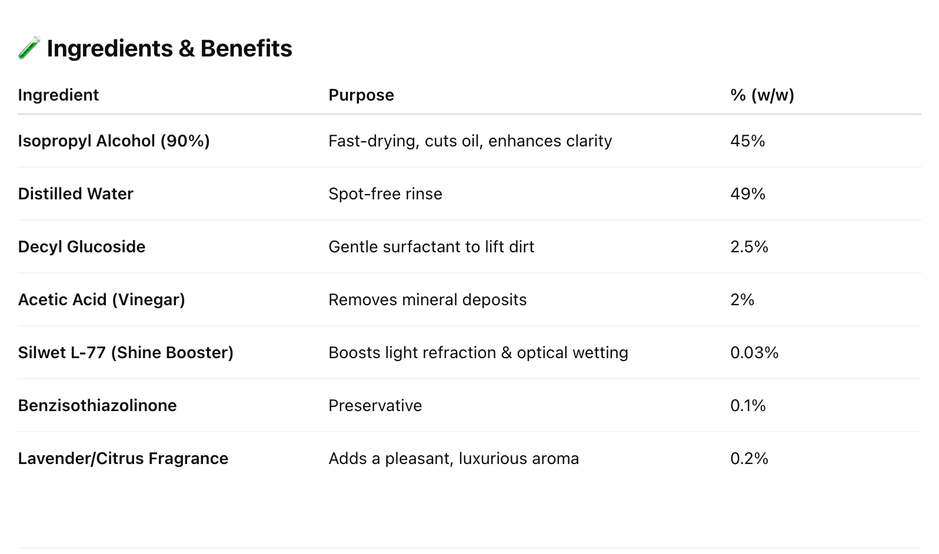
Task: Click the 49% percentage value
Action: 748,194
